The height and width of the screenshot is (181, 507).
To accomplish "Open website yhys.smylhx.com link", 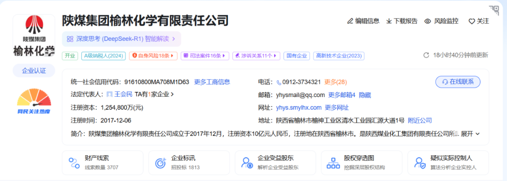I will click(299, 108).
